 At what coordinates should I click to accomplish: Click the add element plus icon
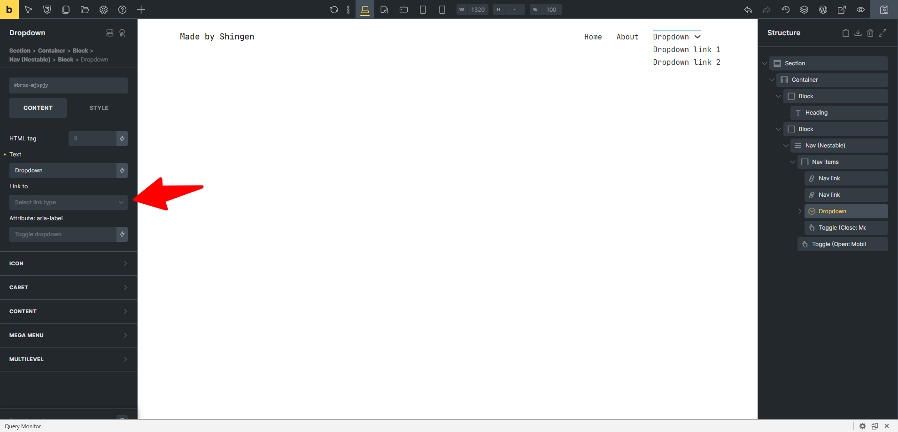(x=141, y=9)
